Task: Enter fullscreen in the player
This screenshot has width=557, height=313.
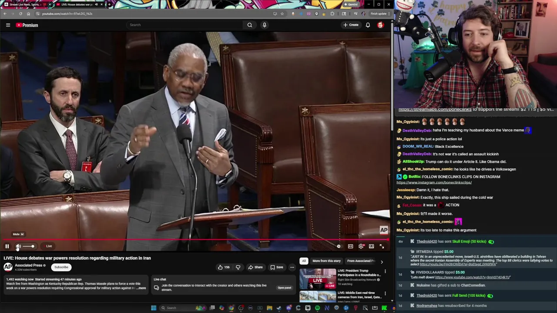Action: pos(382,246)
